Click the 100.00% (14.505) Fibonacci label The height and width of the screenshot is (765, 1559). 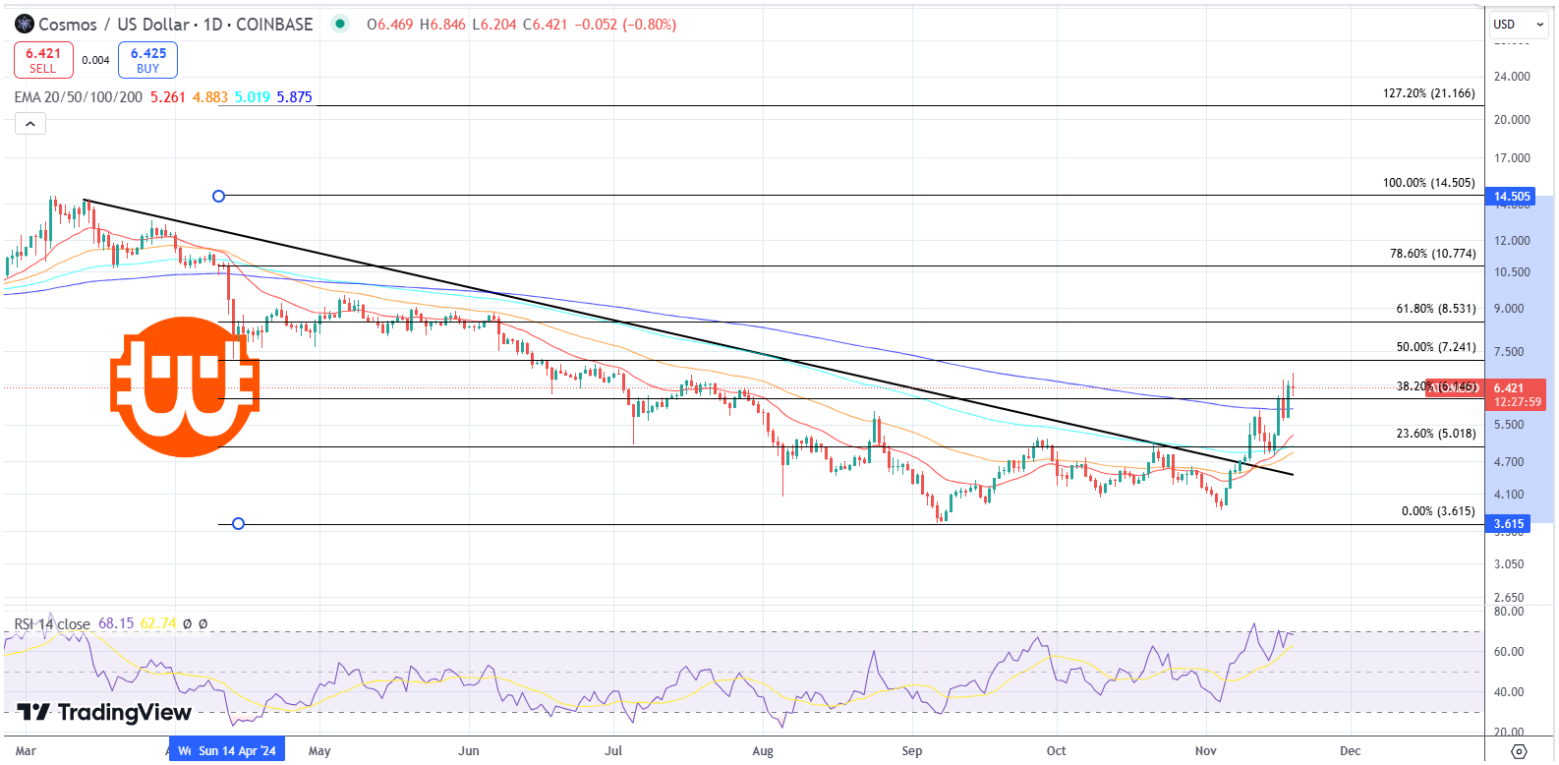click(1429, 183)
